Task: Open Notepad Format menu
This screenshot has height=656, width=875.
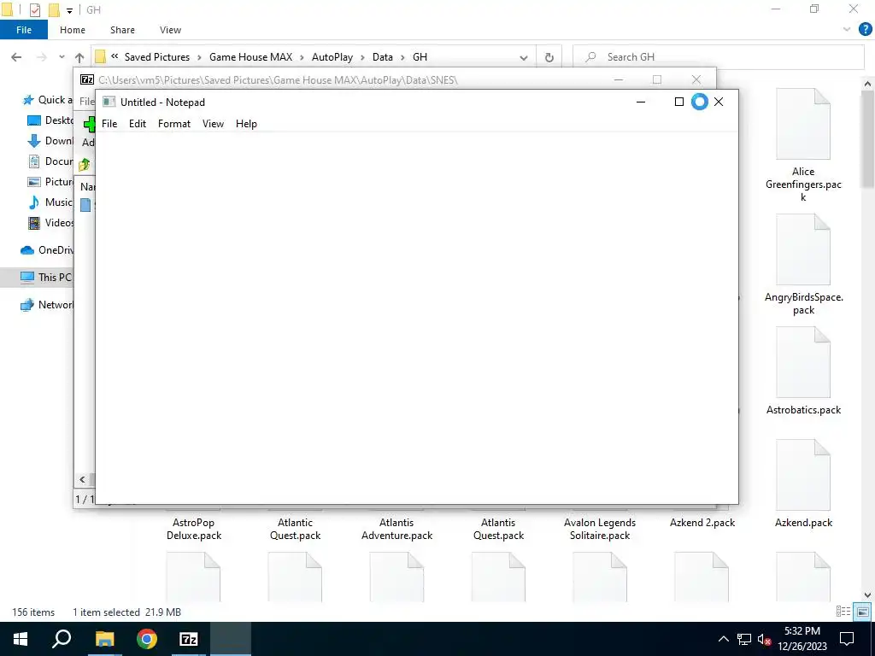Action: coord(174,124)
